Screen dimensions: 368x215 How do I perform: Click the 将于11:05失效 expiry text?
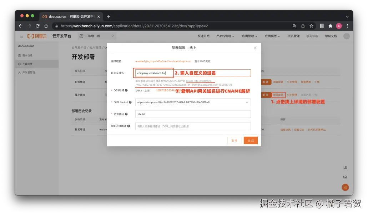click(x=202, y=61)
